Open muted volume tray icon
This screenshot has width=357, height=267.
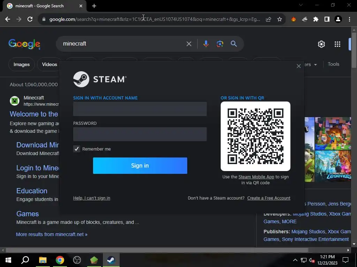[x=312, y=260]
